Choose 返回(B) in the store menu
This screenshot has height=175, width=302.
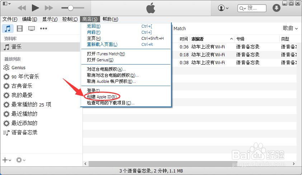point(126,26)
